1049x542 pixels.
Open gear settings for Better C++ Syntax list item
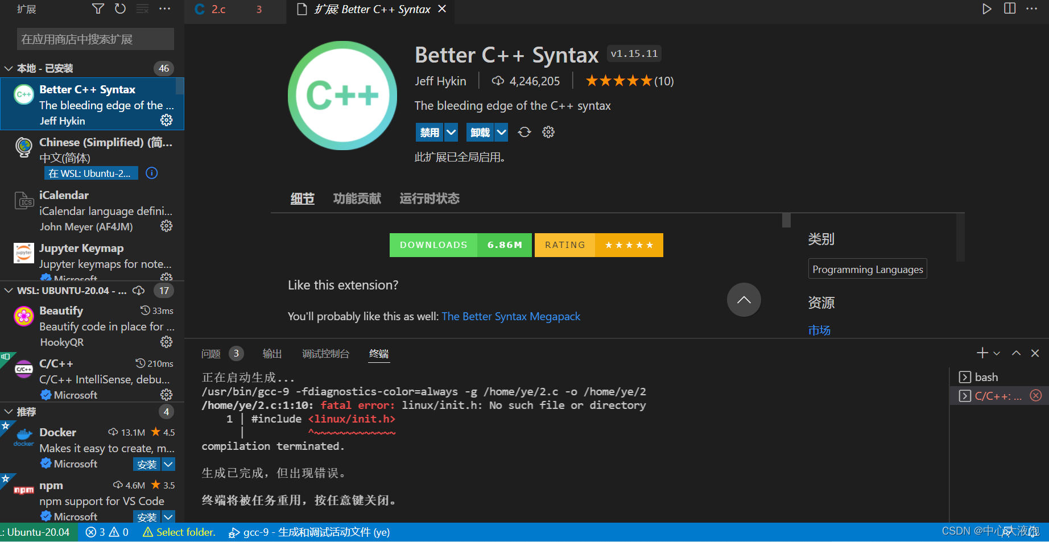click(166, 120)
